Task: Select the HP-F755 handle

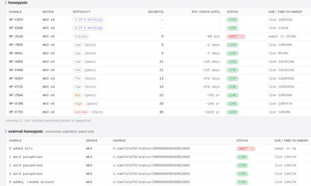Action: point(16,112)
